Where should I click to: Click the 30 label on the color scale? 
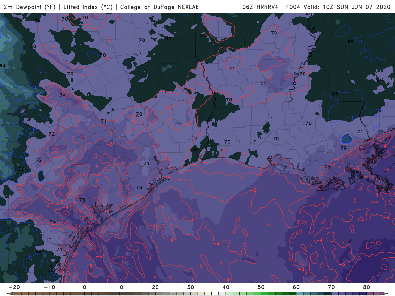coord(191,287)
